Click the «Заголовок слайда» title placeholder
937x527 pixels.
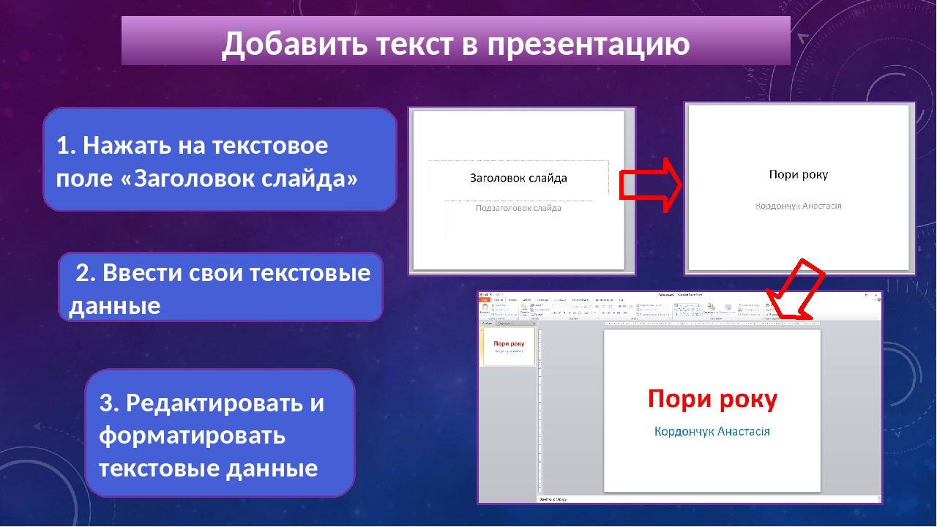pos(518,178)
